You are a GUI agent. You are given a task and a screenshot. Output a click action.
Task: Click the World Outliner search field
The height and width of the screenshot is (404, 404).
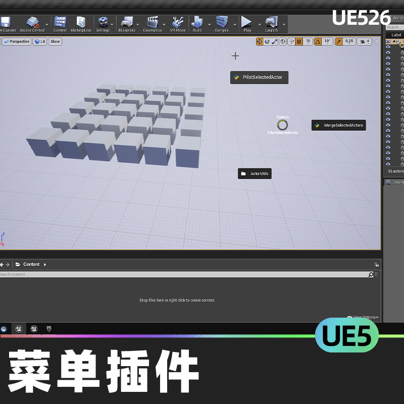(x=395, y=27)
